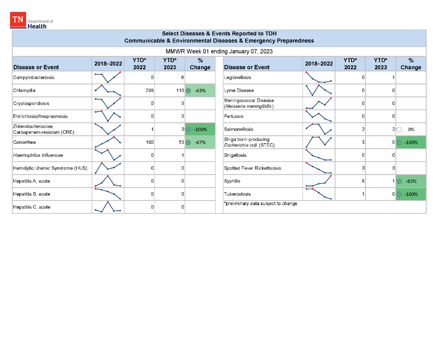The image size is (439, 337).
Task: Click the Hepatitis A, acute sparkline chart
Action: tap(108, 181)
